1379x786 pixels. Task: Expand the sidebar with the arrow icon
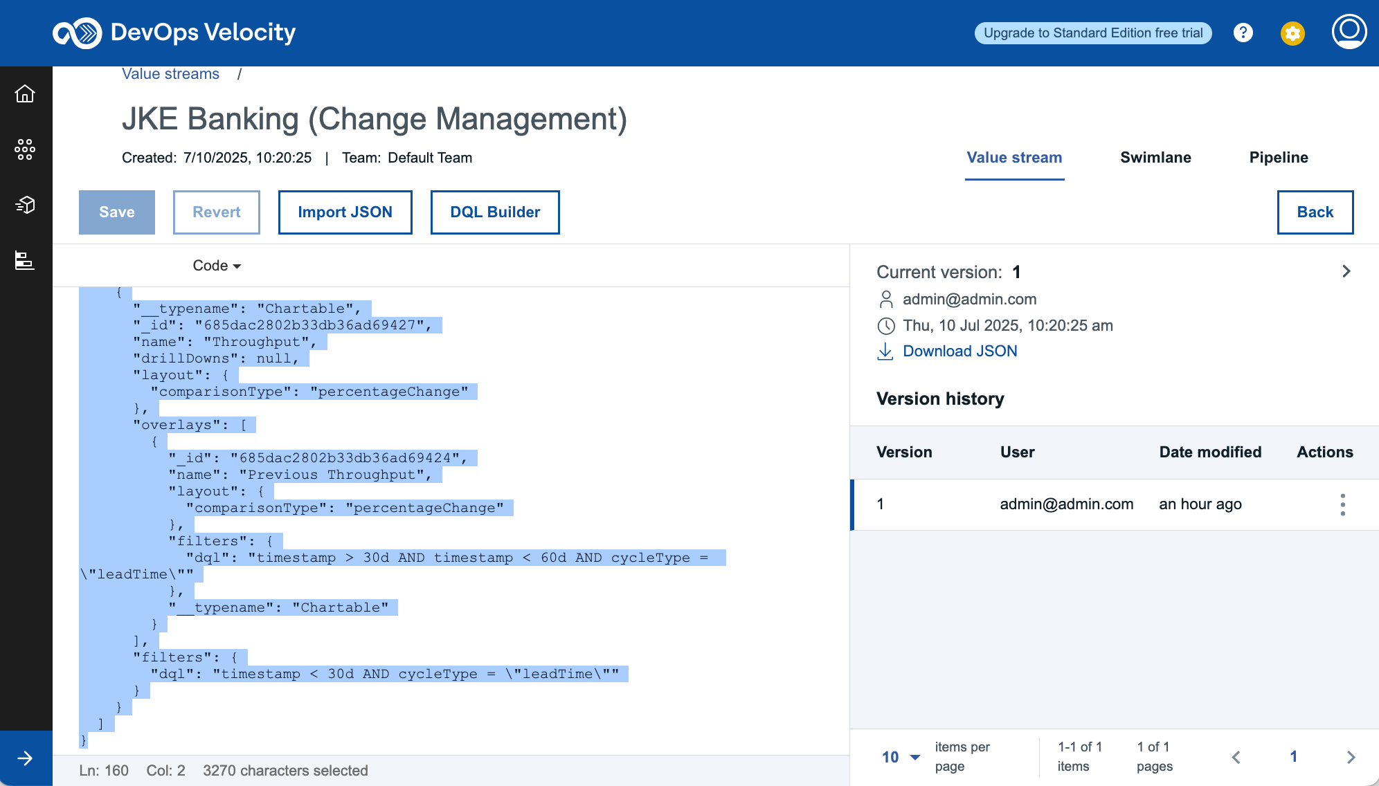25,758
